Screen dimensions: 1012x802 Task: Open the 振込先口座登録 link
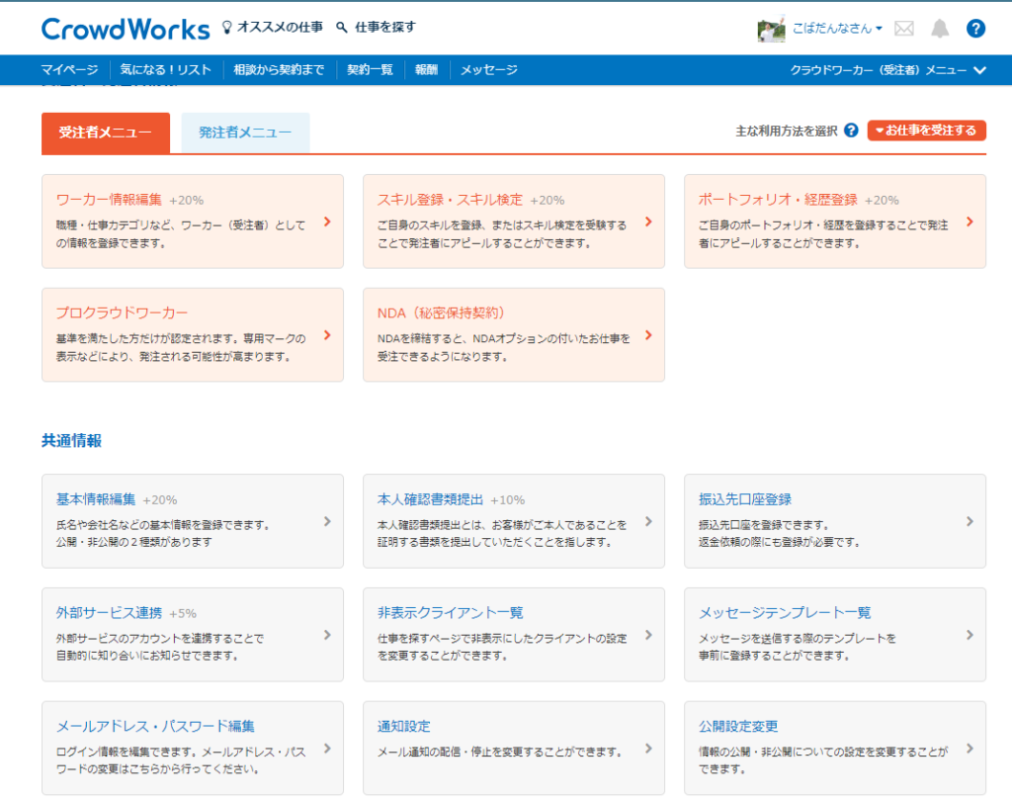745,499
